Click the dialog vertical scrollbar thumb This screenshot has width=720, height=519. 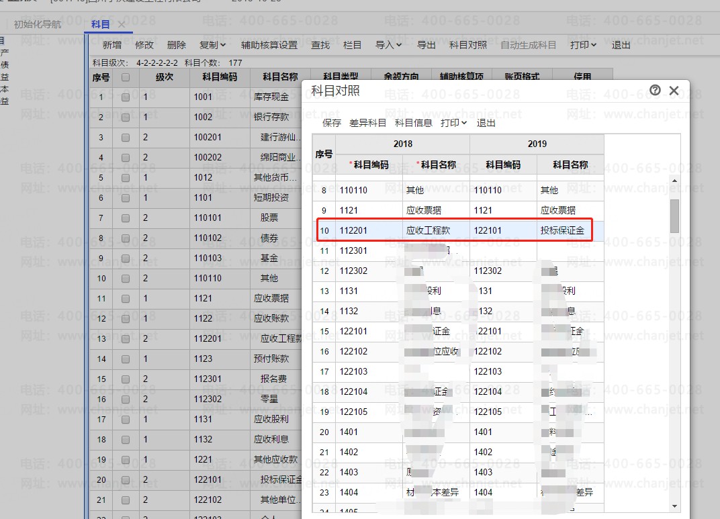674,216
